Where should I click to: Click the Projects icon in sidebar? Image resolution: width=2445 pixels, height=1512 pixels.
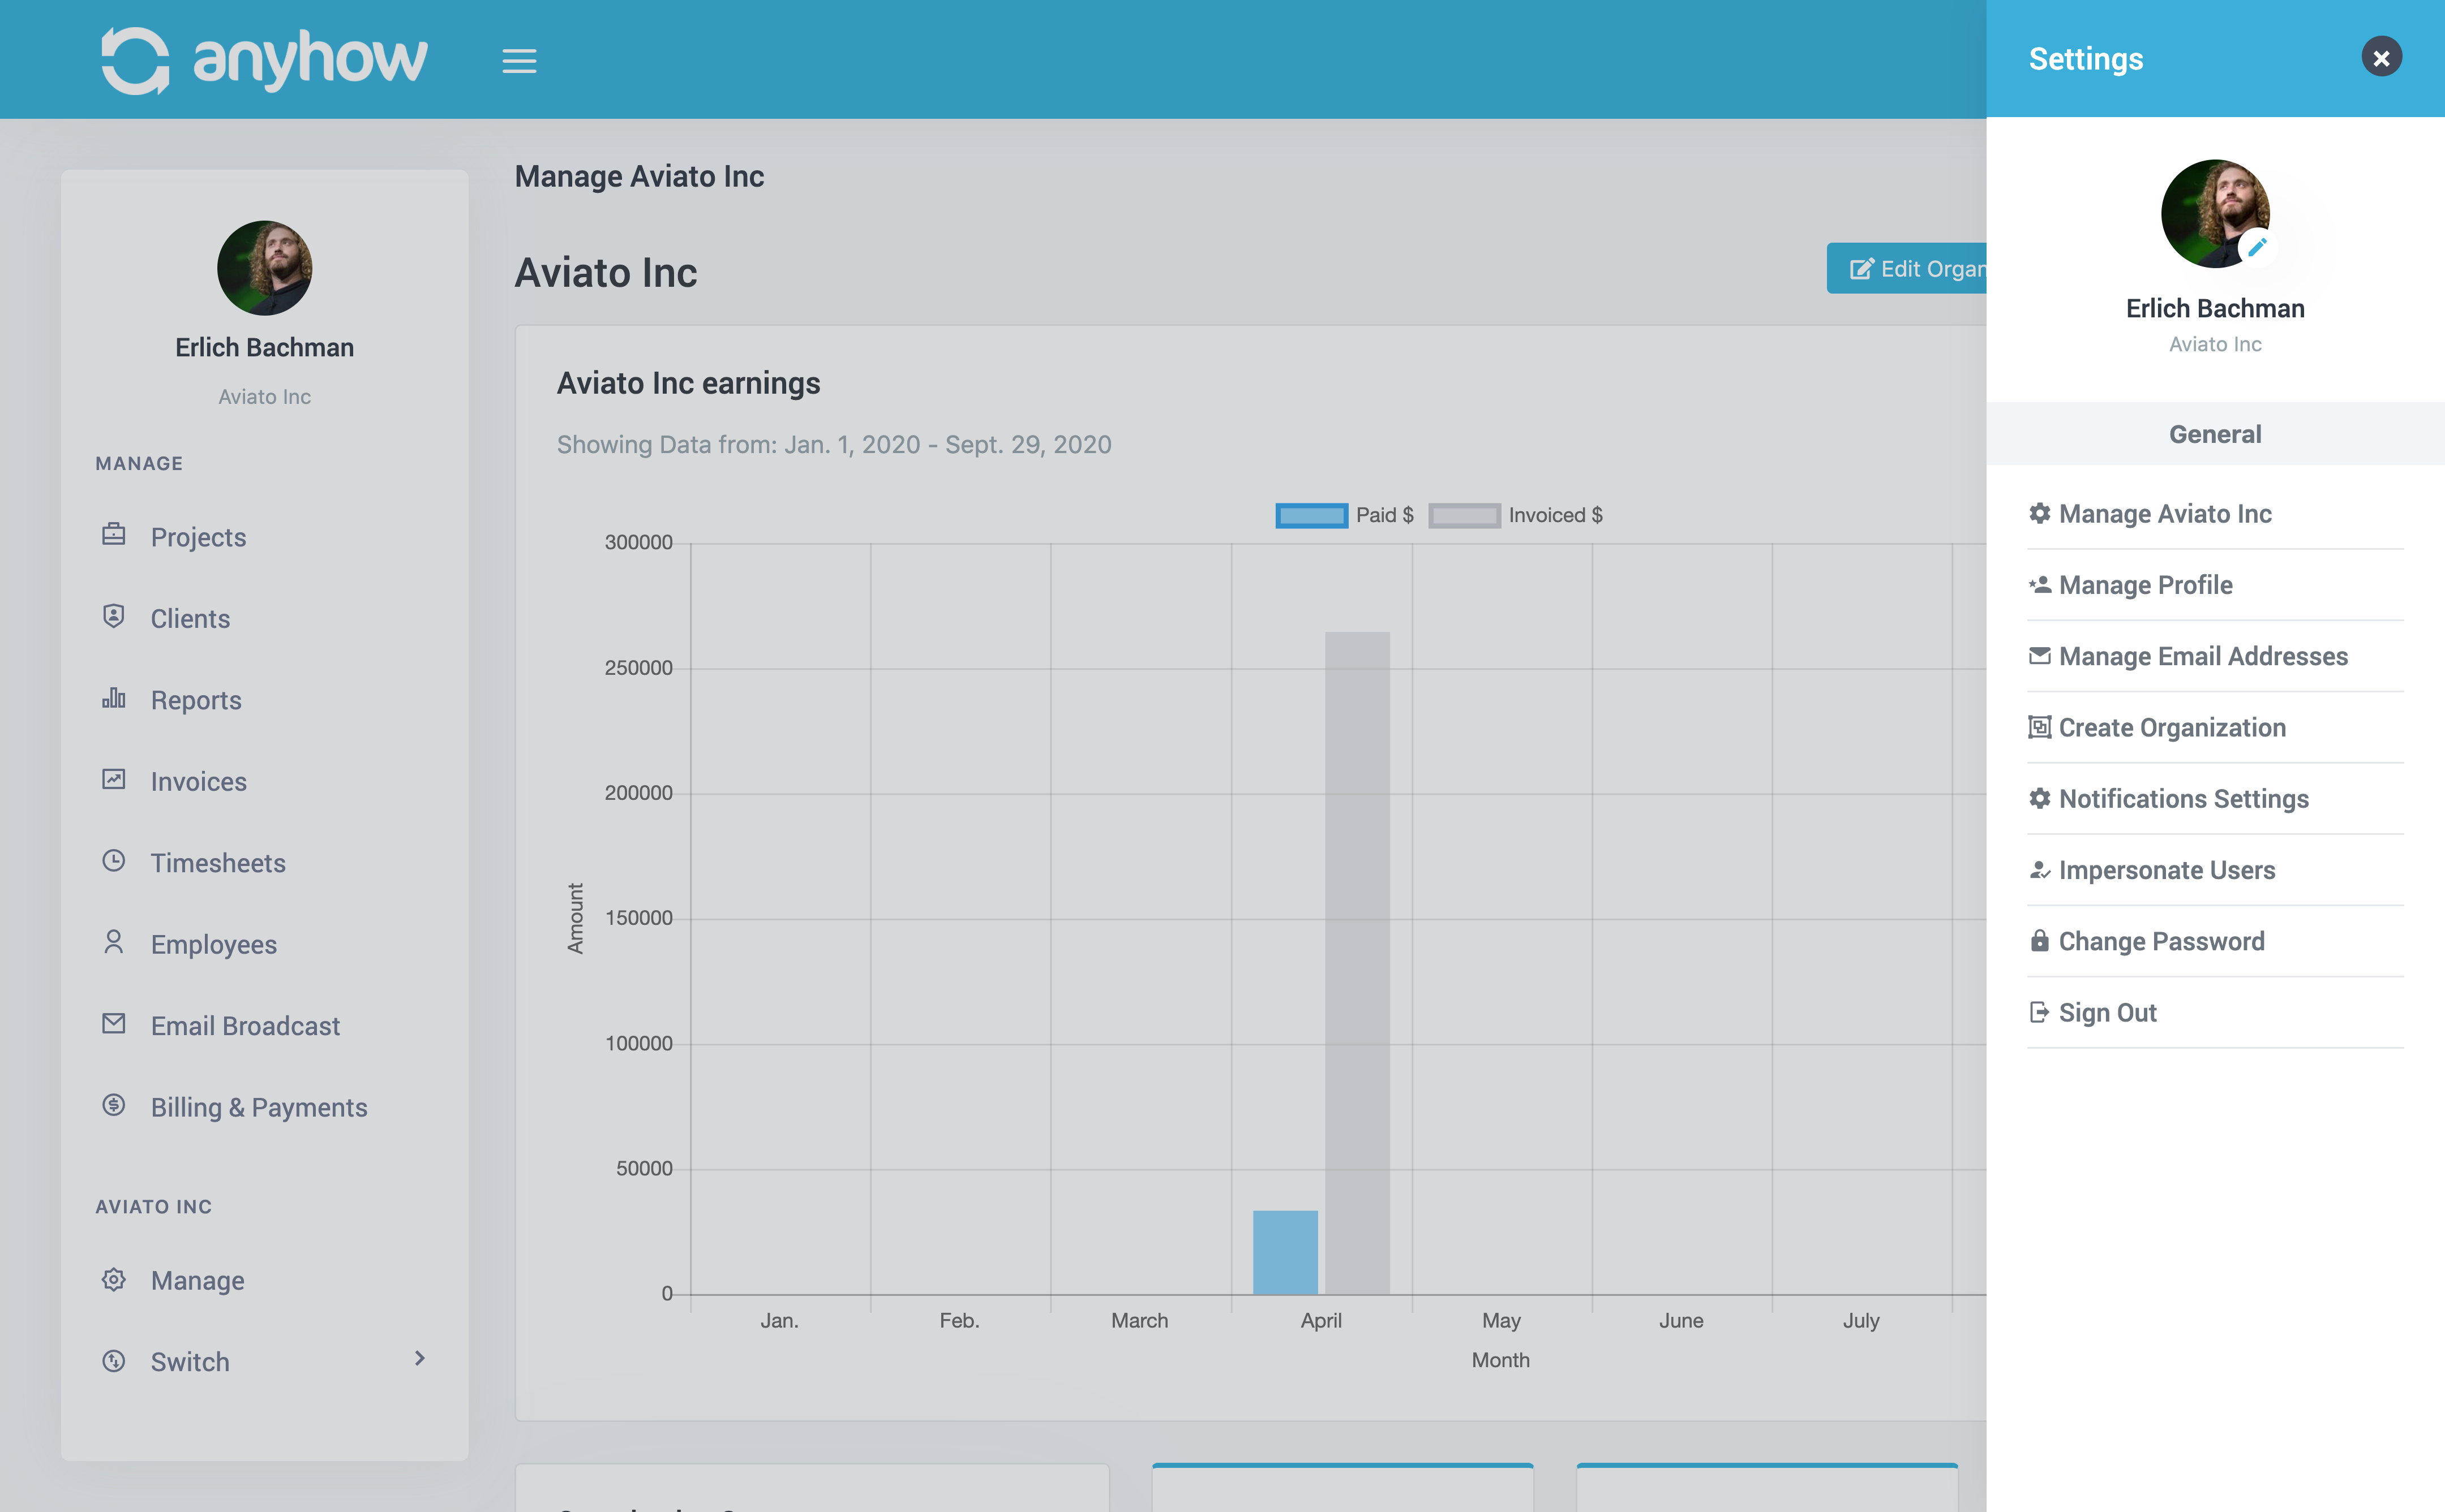click(115, 536)
